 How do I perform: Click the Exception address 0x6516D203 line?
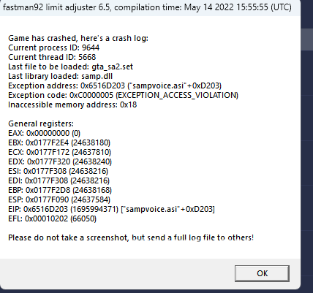115,85
